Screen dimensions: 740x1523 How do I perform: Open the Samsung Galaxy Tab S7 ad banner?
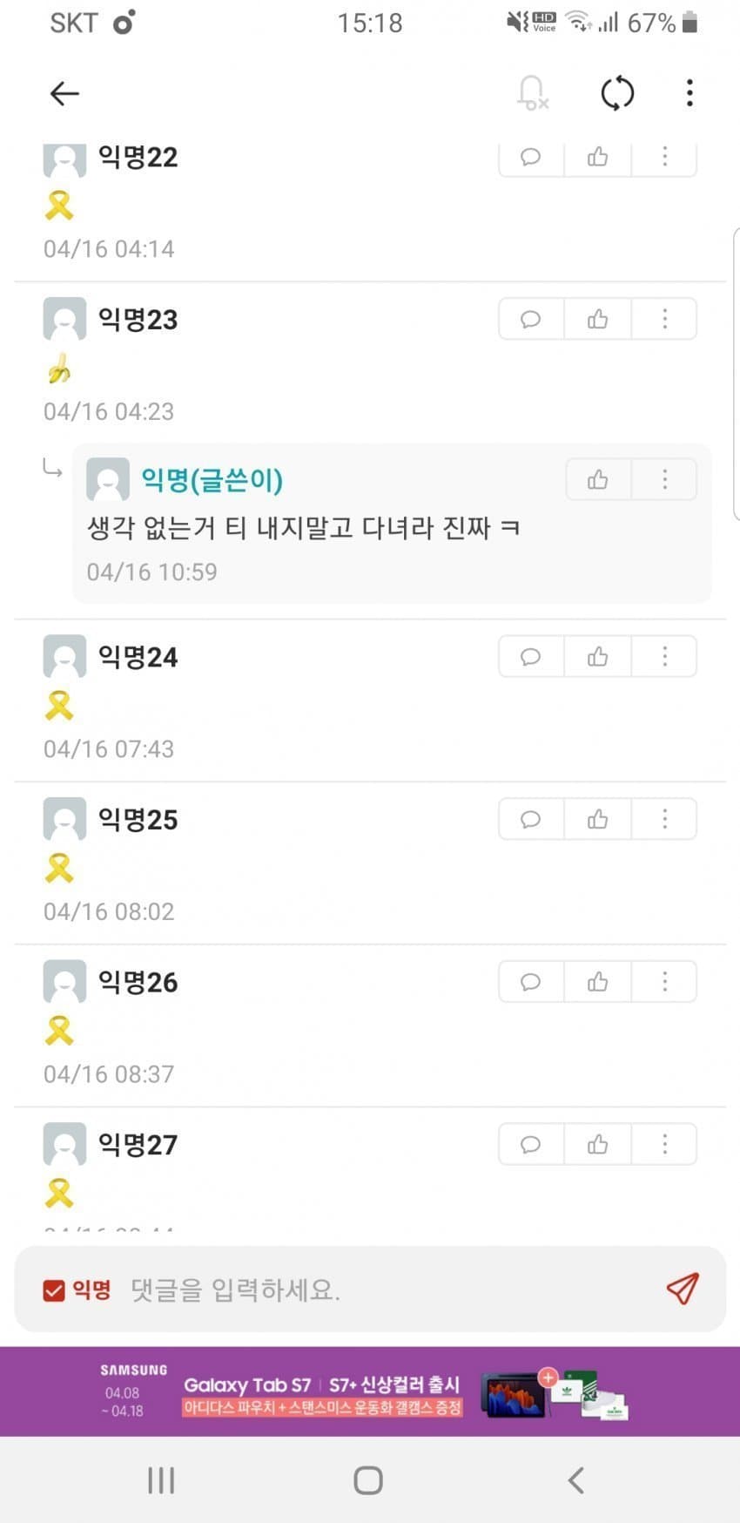[x=370, y=1391]
